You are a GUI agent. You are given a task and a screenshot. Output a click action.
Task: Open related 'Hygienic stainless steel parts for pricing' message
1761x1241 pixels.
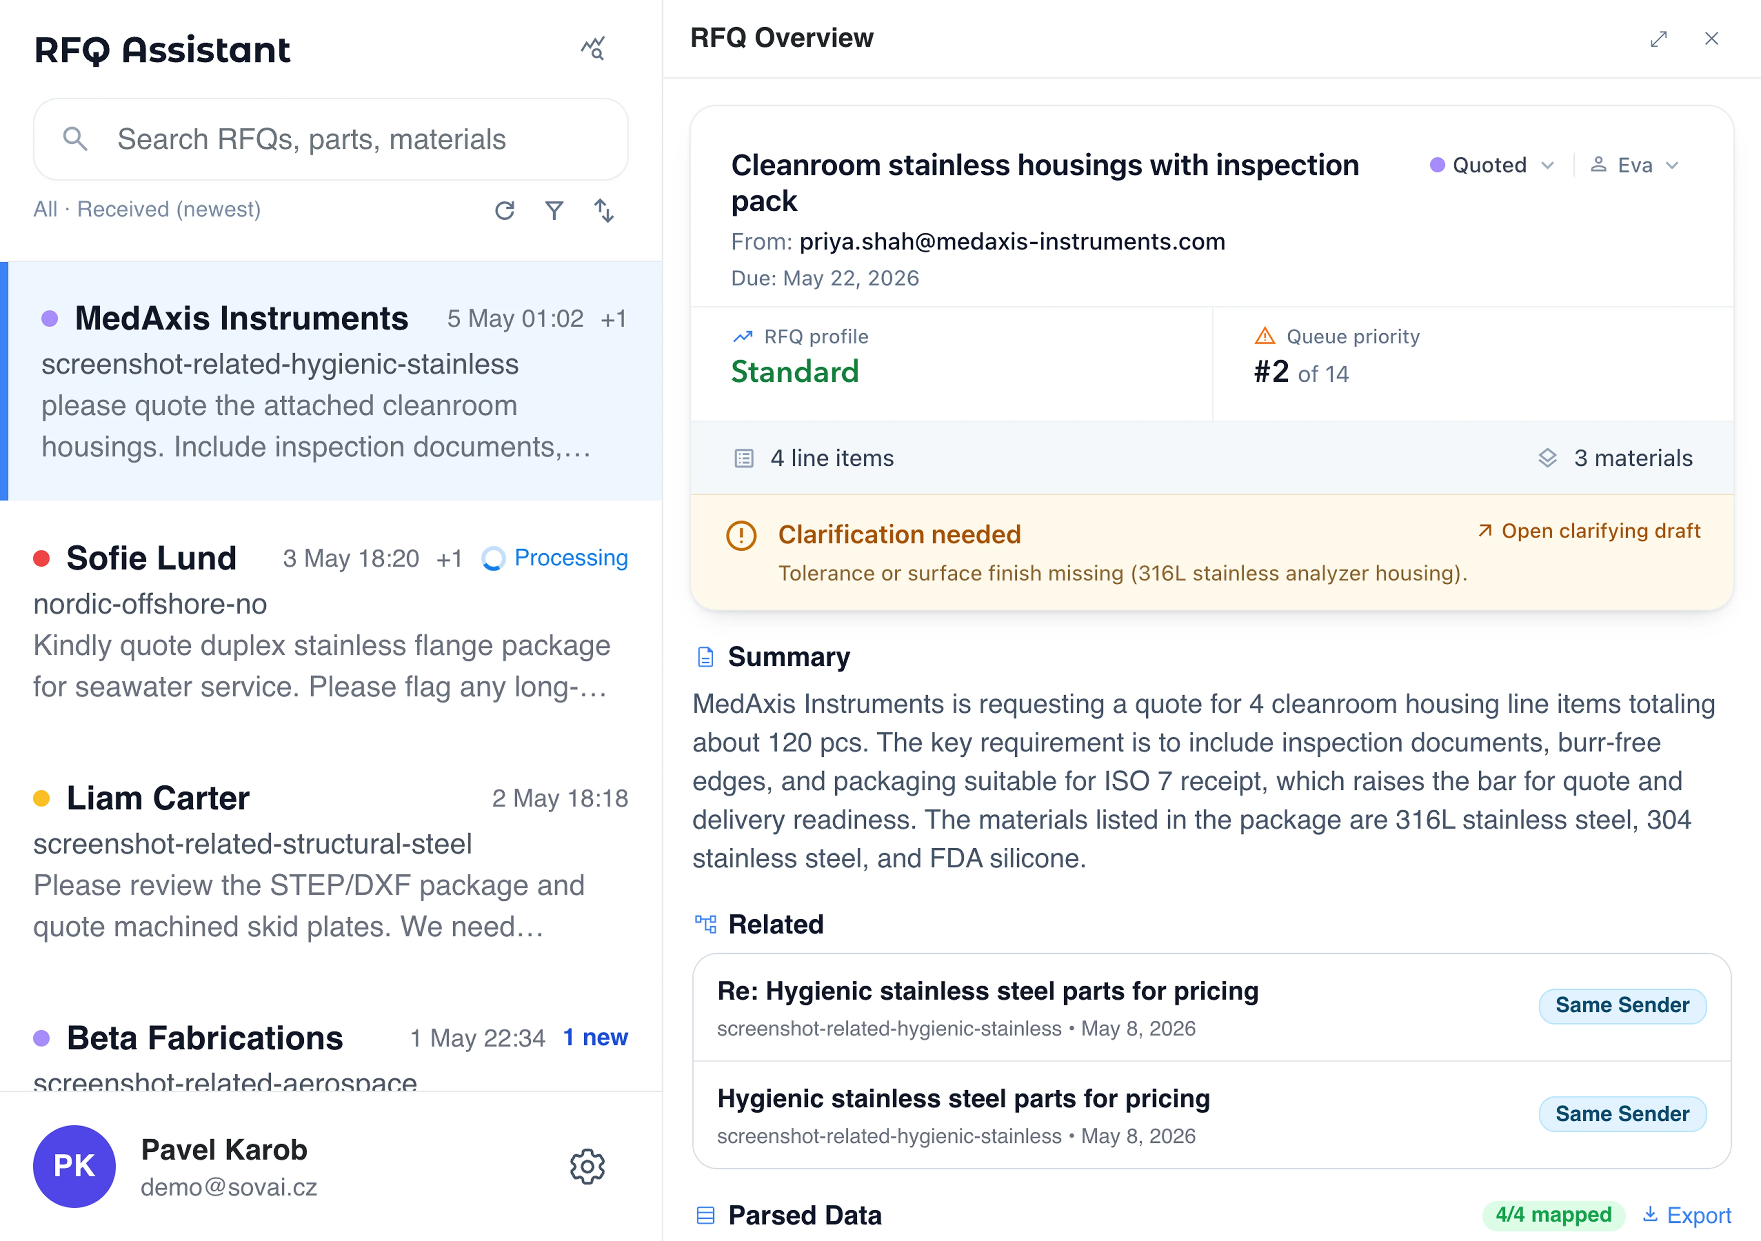pos(1211,1116)
